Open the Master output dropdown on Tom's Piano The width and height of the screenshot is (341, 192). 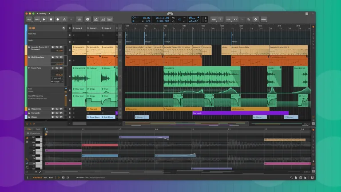tap(57, 82)
